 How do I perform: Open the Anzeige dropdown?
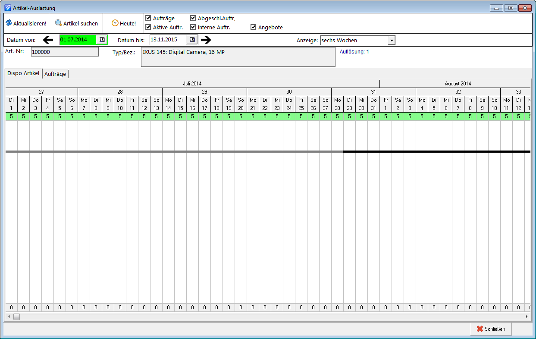392,40
